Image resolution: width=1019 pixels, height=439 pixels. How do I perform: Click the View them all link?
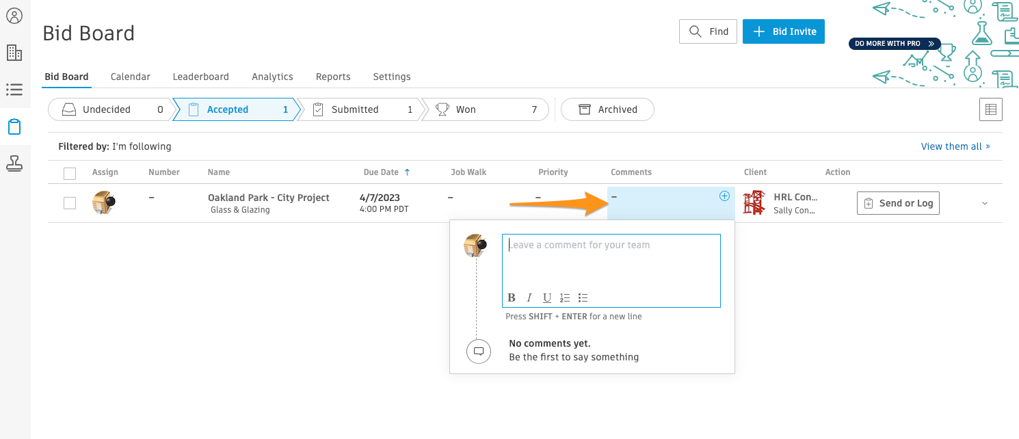coord(955,146)
